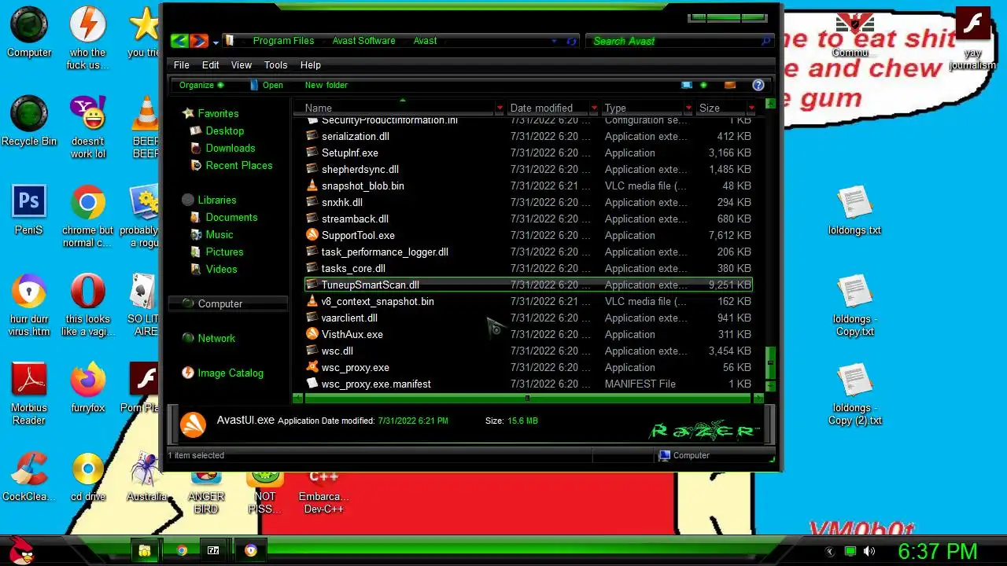Click the AvastUI.exe icon in details pane
This screenshot has height=566, width=1007.
click(x=194, y=424)
